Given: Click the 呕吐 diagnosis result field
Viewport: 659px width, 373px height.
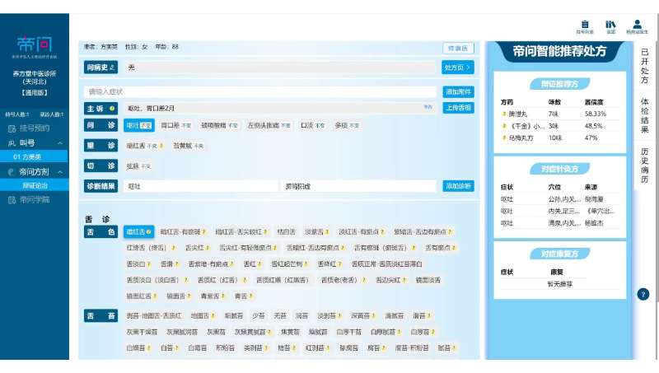Looking at the screenshot, I should (x=201, y=186).
